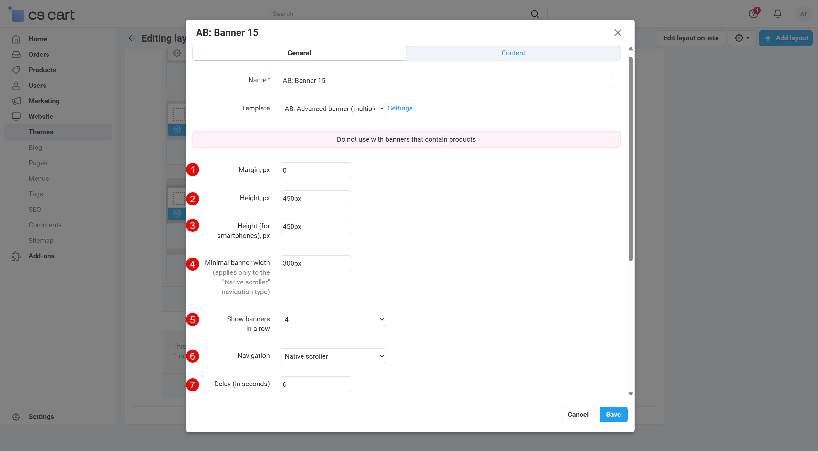Open the notification bell
This screenshot has height=451, width=818.
777,14
